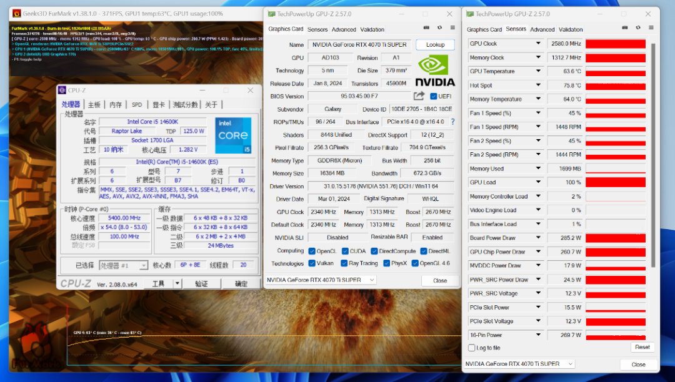Click the Memory Used graph bar
The width and height of the screenshot is (675, 382).
(x=616, y=169)
